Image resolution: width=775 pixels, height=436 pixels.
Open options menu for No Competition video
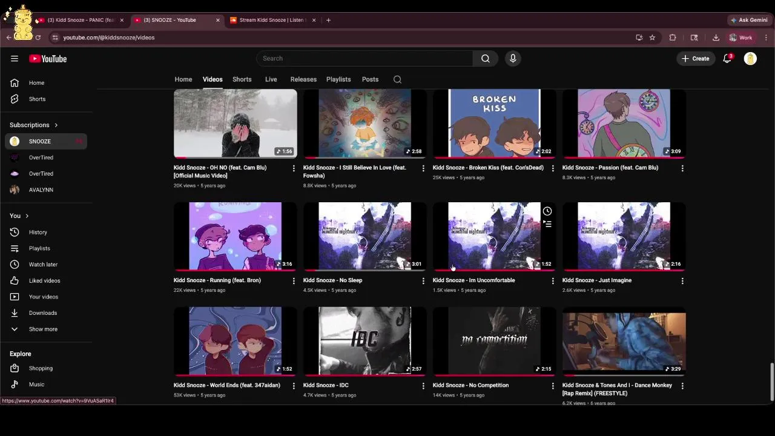(553, 386)
